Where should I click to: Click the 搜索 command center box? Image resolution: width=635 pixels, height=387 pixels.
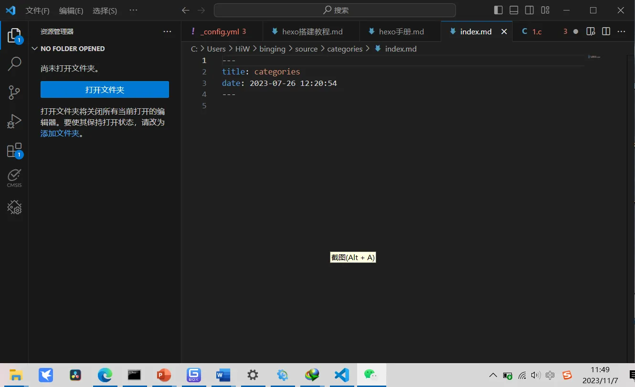[x=335, y=10]
